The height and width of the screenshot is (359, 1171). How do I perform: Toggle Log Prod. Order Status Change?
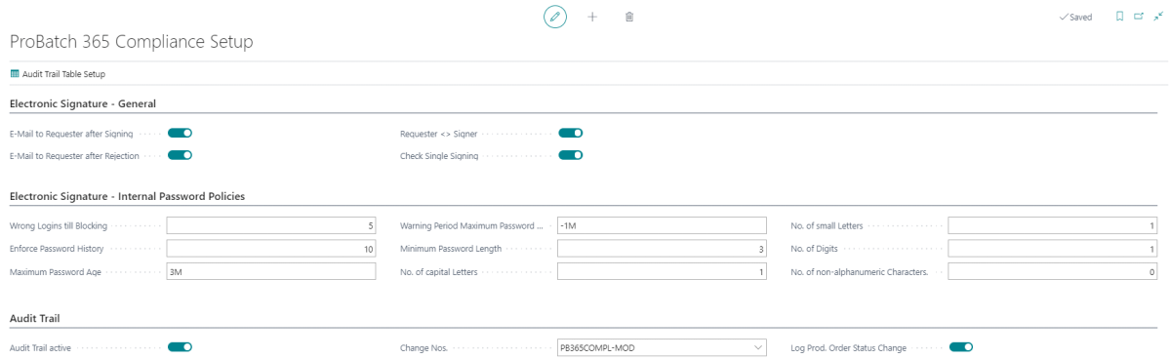click(x=961, y=346)
